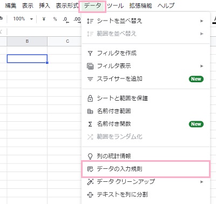Select the column C header
The image size is (216, 204).
[x=64, y=41]
